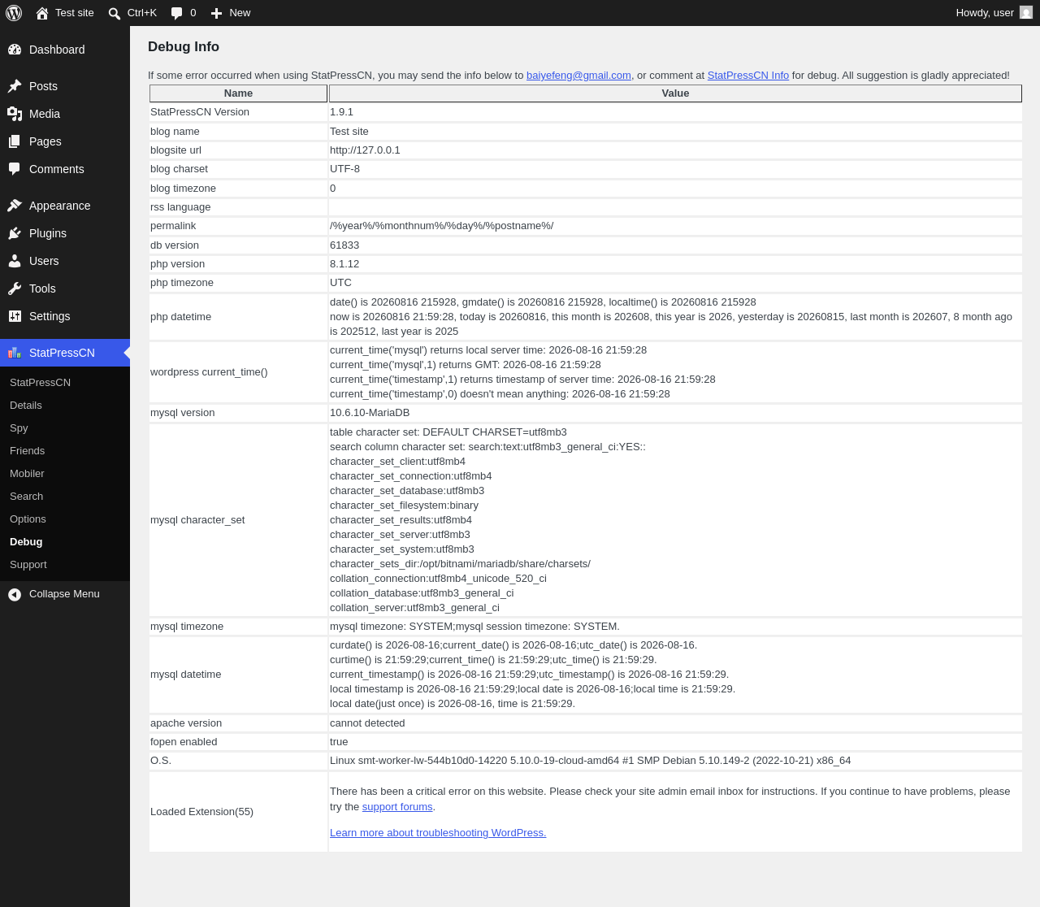This screenshot has width=1040, height=907.
Task: Click the StatPressCN chart icon
Action: (15, 353)
